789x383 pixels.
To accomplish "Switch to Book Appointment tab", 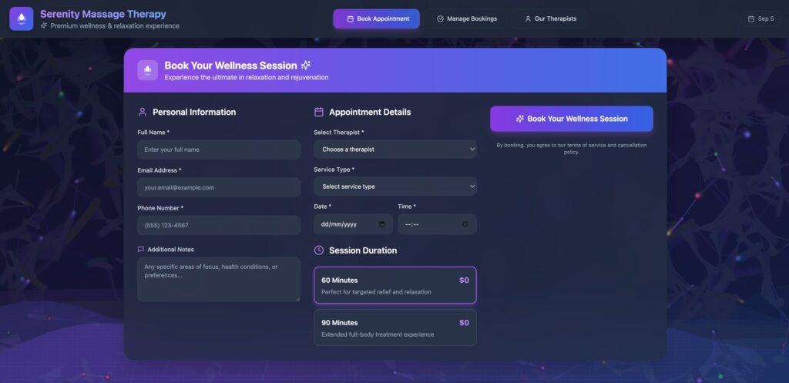I will pyautogui.click(x=376, y=18).
